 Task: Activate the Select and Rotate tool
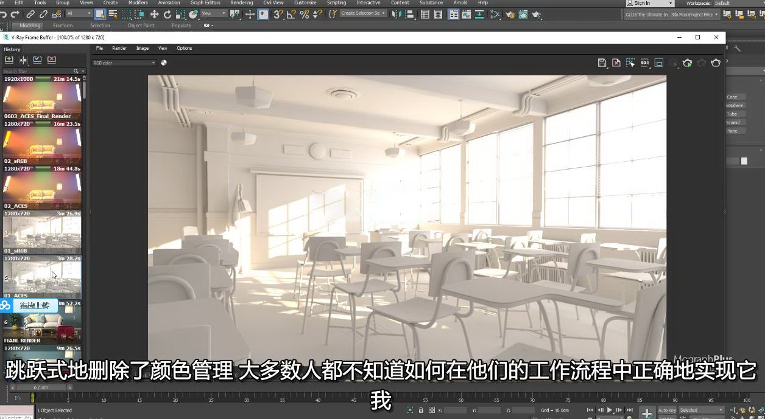click(x=167, y=14)
